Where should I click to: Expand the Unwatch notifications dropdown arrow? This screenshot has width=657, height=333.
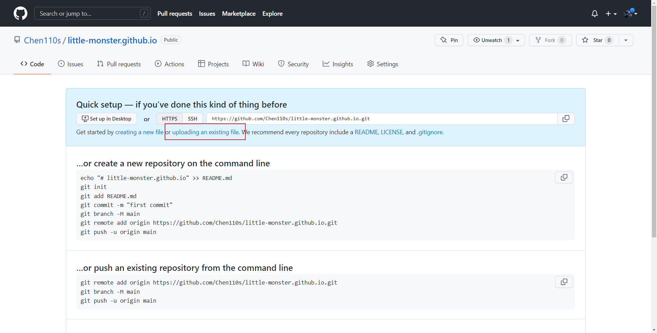pyautogui.click(x=518, y=40)
